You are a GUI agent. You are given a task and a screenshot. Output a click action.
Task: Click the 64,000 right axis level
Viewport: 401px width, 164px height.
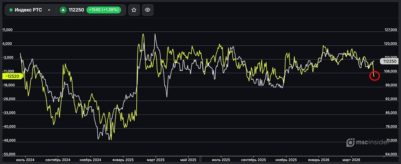coord(390,154)
